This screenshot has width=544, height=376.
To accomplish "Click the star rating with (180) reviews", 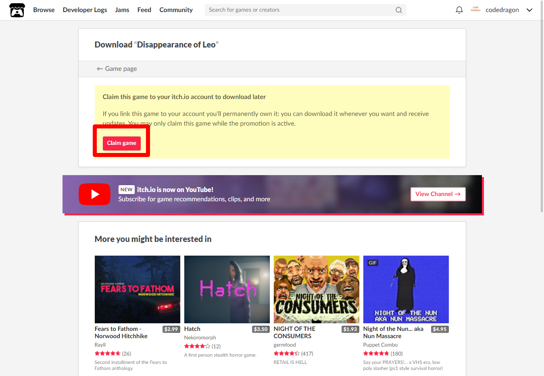I will pos(383,353).
